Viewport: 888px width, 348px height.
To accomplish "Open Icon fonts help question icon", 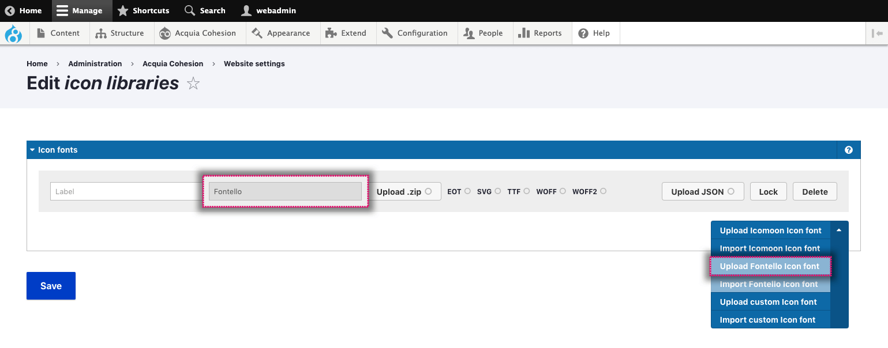I will (849, 150).
